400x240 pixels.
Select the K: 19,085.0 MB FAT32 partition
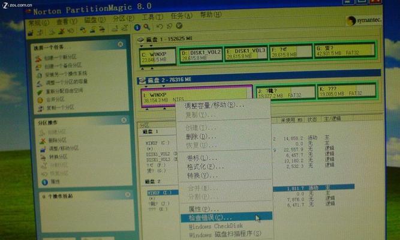pos(347,91)
